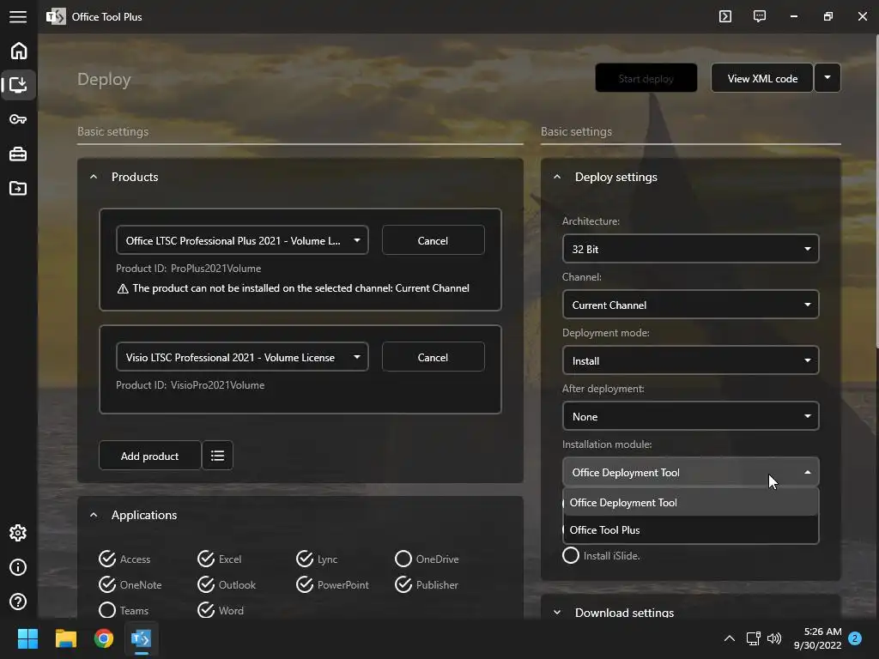Open the product list icon next to Add product
The image size is (879, 659).
(217, 456)
